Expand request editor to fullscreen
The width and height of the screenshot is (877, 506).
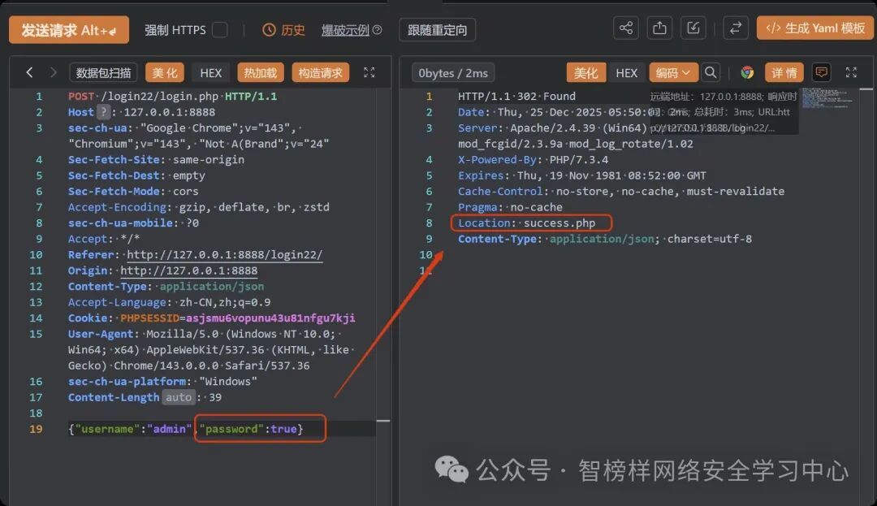(x=369, y=72)
